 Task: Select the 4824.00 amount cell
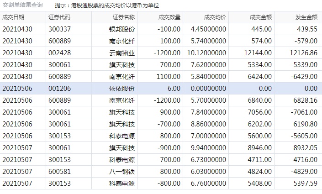[260, 172]
